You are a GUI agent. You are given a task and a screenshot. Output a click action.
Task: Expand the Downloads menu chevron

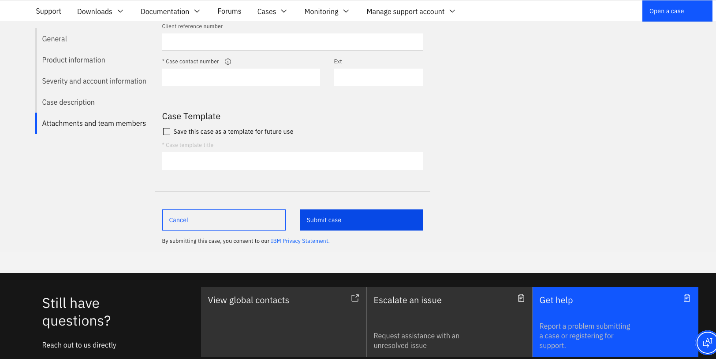click(120, 11)
